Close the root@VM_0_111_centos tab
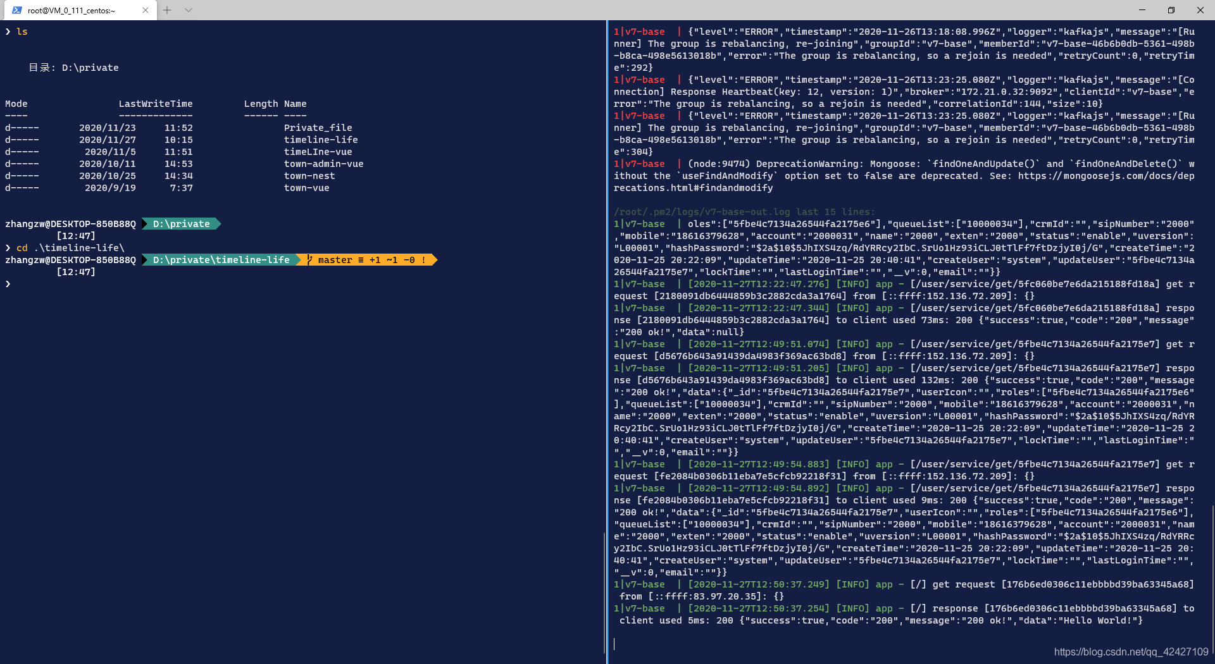The image size is (1215, 664). [146, 10]
